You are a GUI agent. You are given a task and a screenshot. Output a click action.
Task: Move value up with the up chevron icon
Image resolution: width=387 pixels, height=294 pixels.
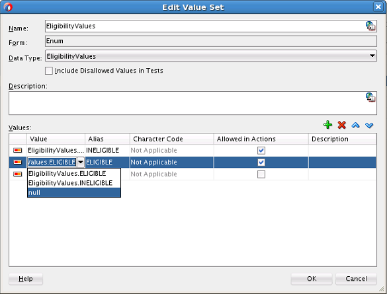click(355, 125)
